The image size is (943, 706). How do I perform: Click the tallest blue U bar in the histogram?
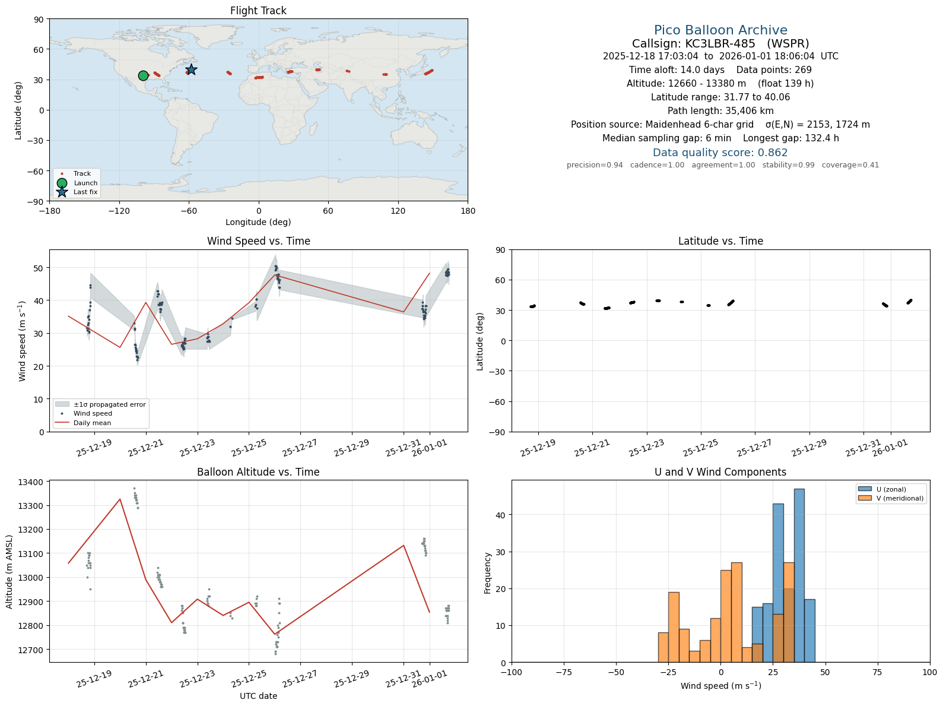coord(799,575)
